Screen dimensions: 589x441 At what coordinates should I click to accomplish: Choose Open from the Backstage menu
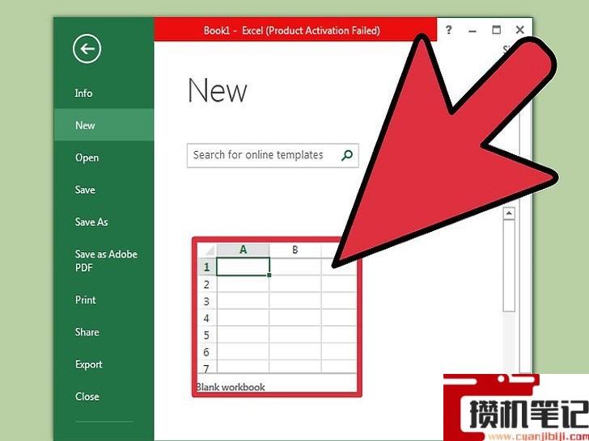87,157
